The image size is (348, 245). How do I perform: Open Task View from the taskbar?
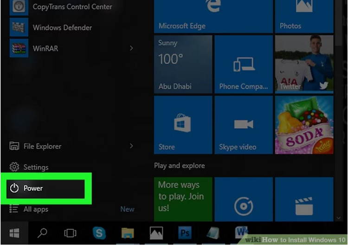point(70,233)
